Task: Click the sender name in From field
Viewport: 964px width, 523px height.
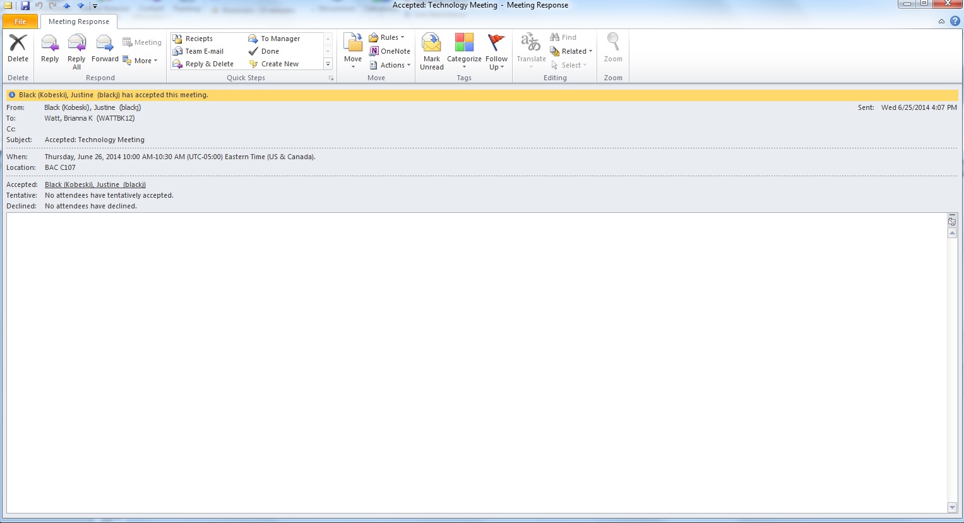Action: pos(93,107)
